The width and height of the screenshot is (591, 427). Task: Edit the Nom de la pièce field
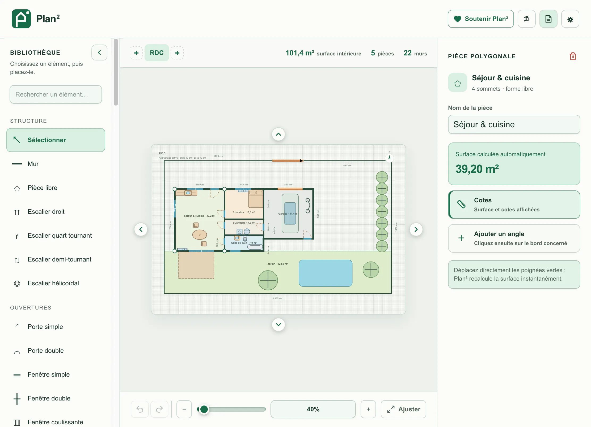click(x=514, y=124)
